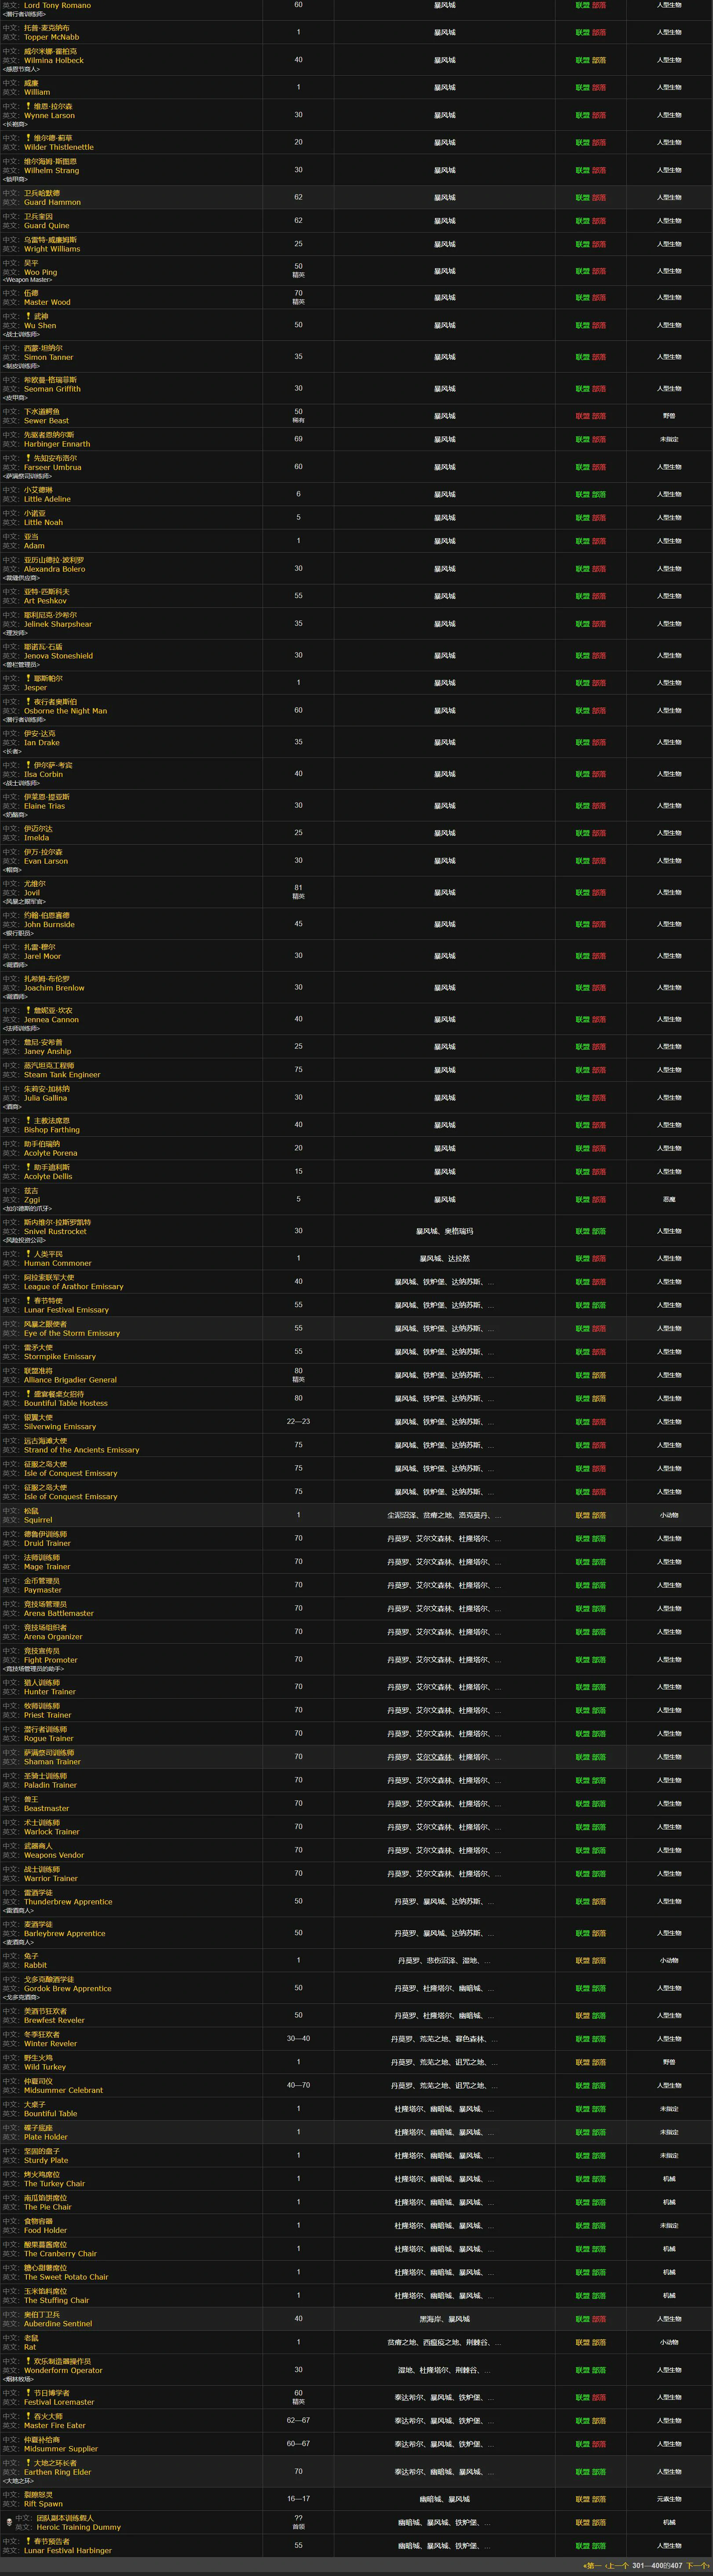Click quest icon in Bishop Farthing row
The image size is (713, 2576).
[28, 1121]
